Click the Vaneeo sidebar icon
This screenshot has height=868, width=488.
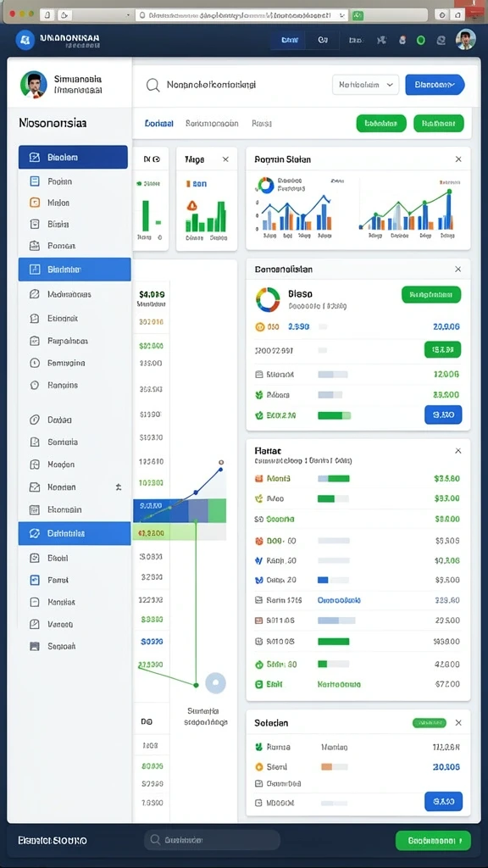point(34,624)
